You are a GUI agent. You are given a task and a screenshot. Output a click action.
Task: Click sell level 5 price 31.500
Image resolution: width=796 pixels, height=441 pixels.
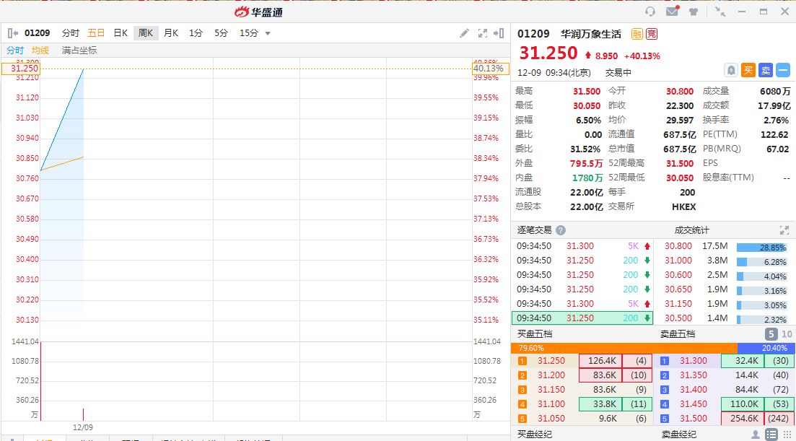pos(694,418)
